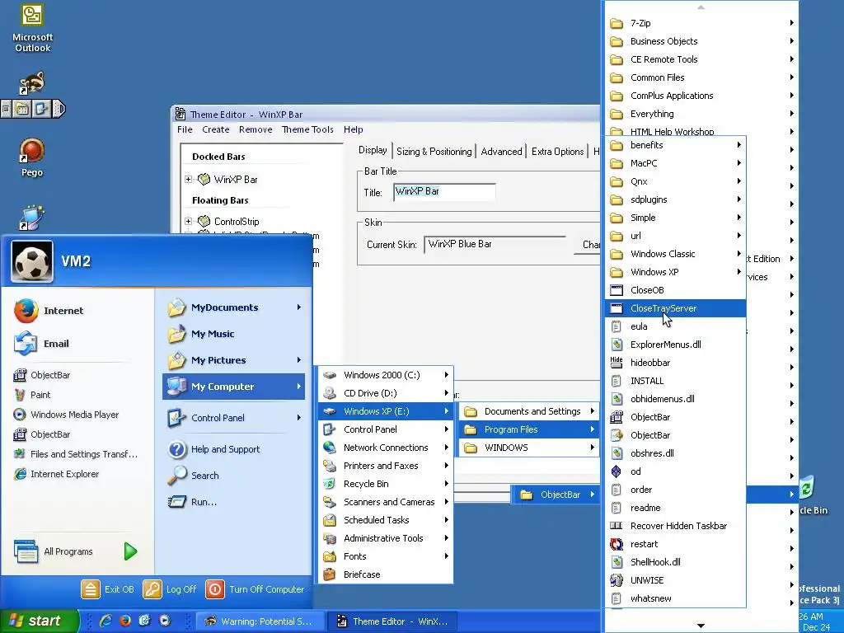Click the Exit OB icon button

coord(91,589)
